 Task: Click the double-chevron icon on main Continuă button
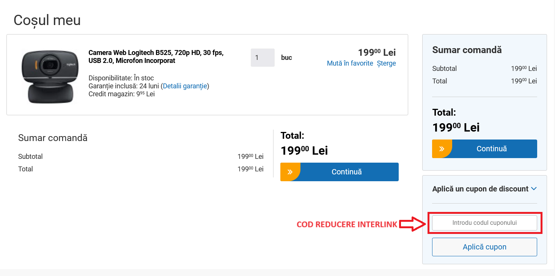click(x=290, y=172)
